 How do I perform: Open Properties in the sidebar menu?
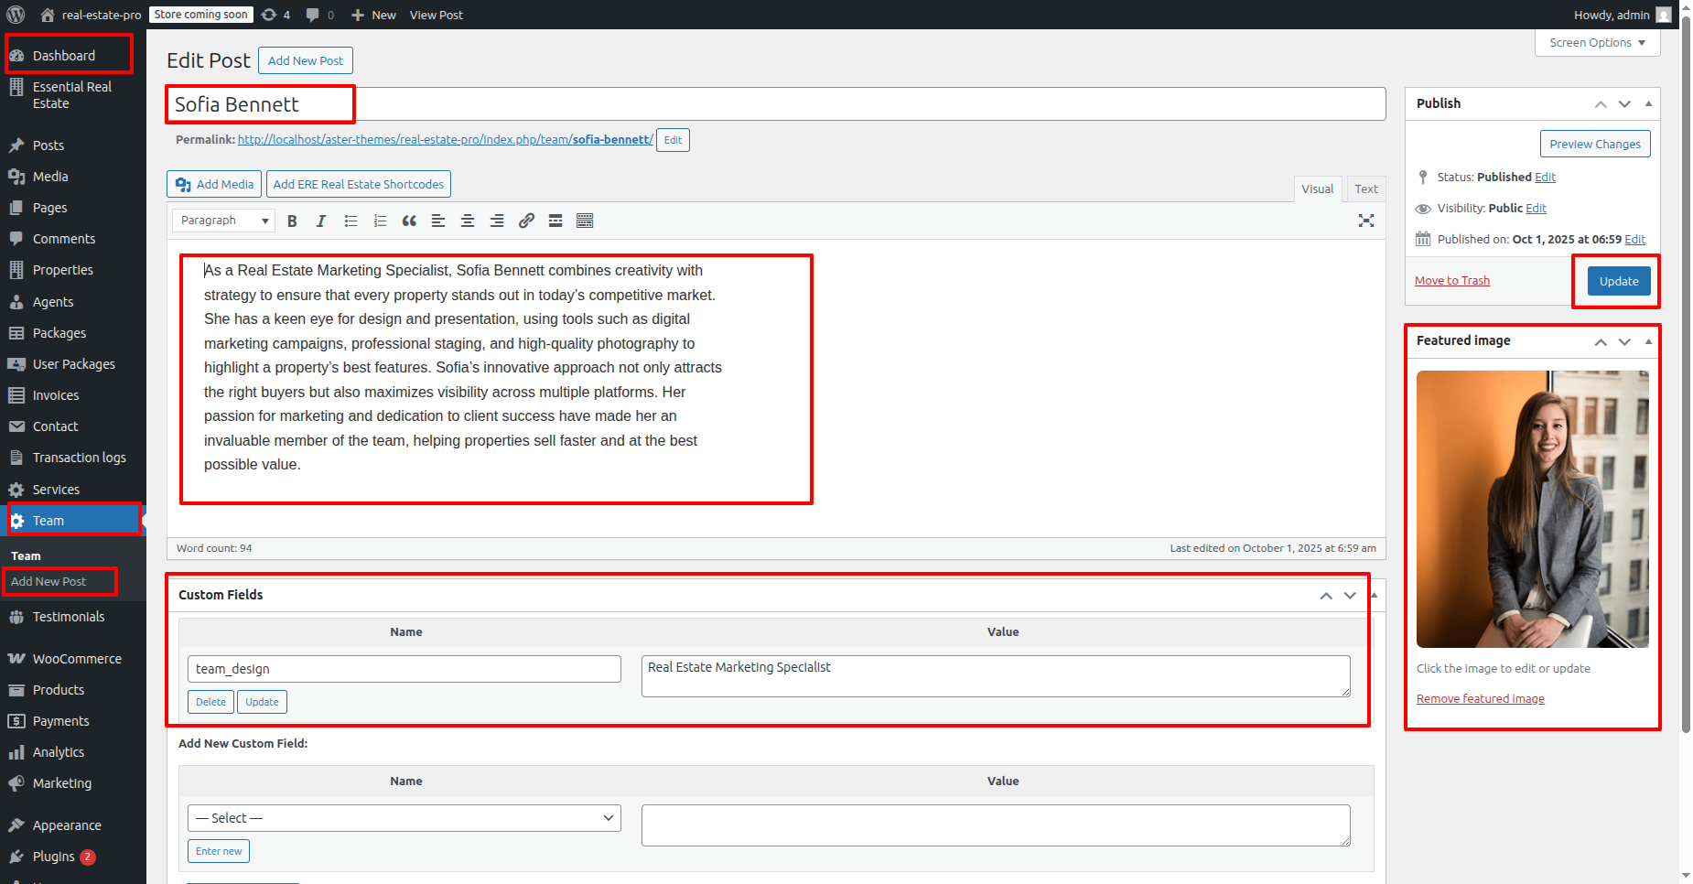pos(62,270)
